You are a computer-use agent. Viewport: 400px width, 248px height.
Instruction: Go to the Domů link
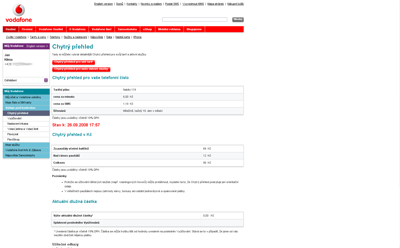(120, 4)
